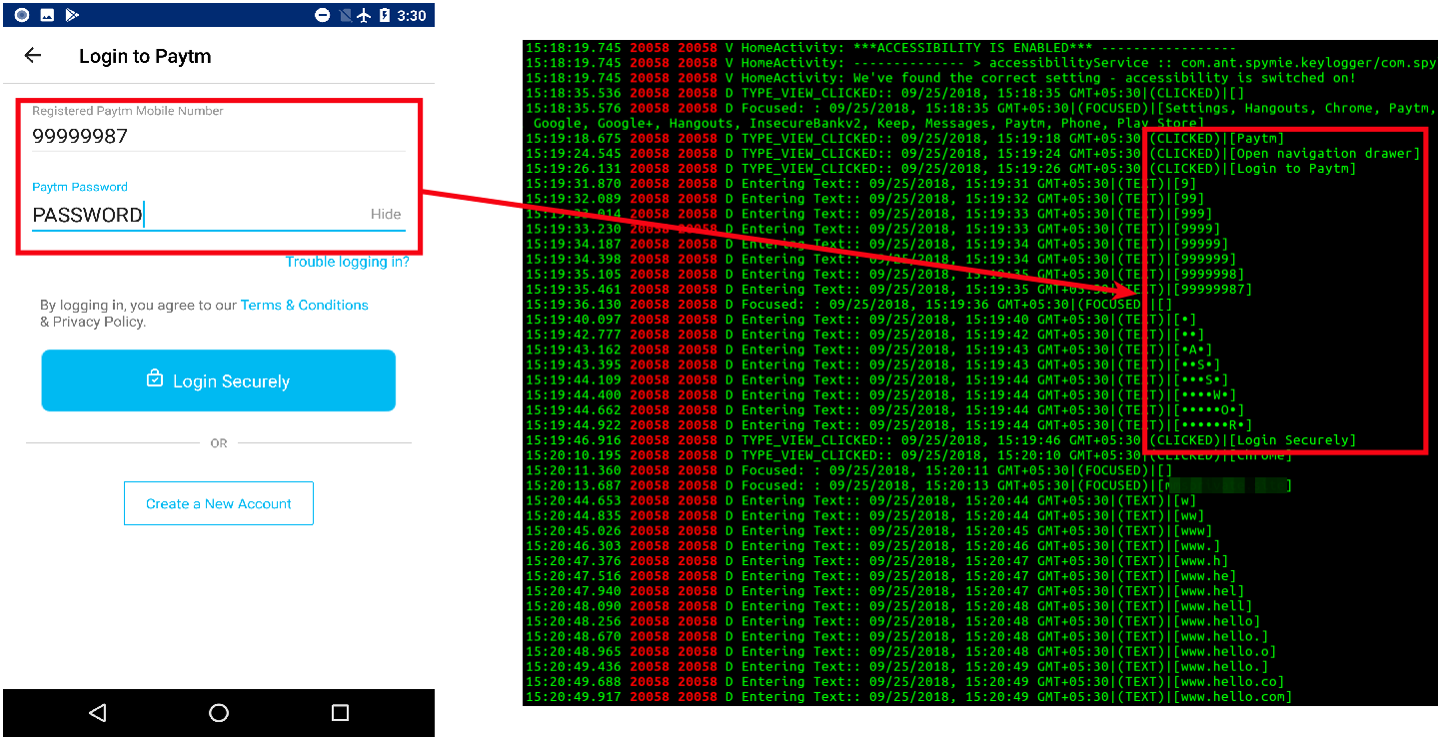Screen dimensions: 1442x738
Task: Tap the lock icon on Login Securely
Action: [154, 379]
